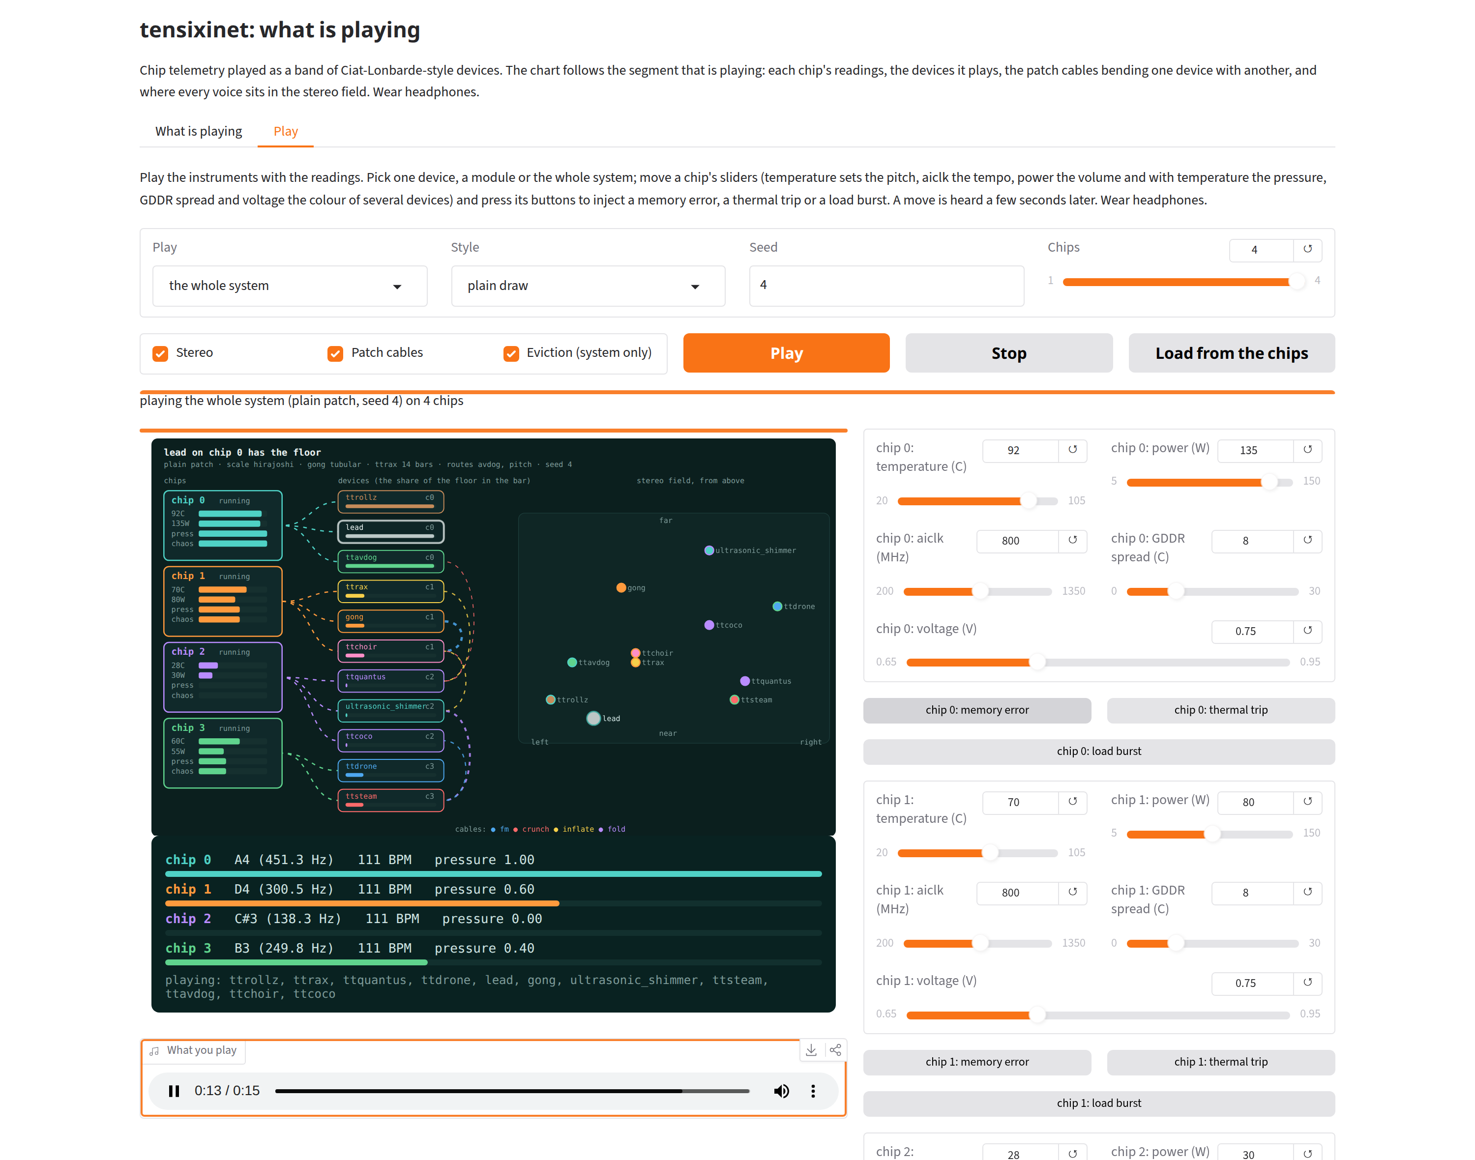Click chip 0 voltage number field
Image resolution: width=1475 pixels, height=1160 pixels.
click(1251, 631)
